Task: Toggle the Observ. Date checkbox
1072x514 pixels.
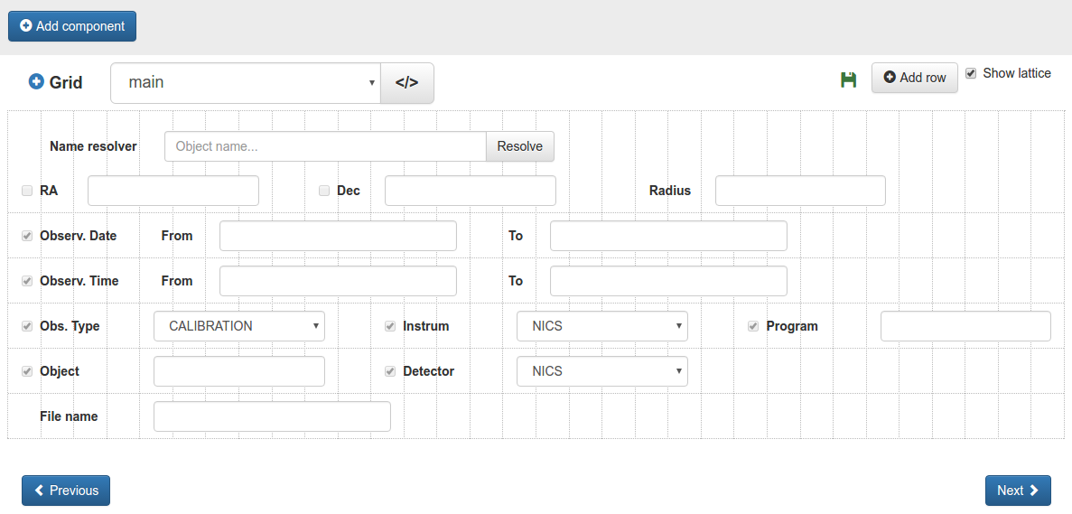Action: point(27,236)
